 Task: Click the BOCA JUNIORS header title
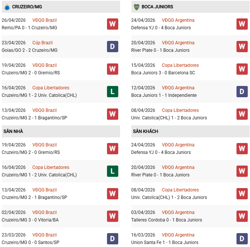pos(158,7)
